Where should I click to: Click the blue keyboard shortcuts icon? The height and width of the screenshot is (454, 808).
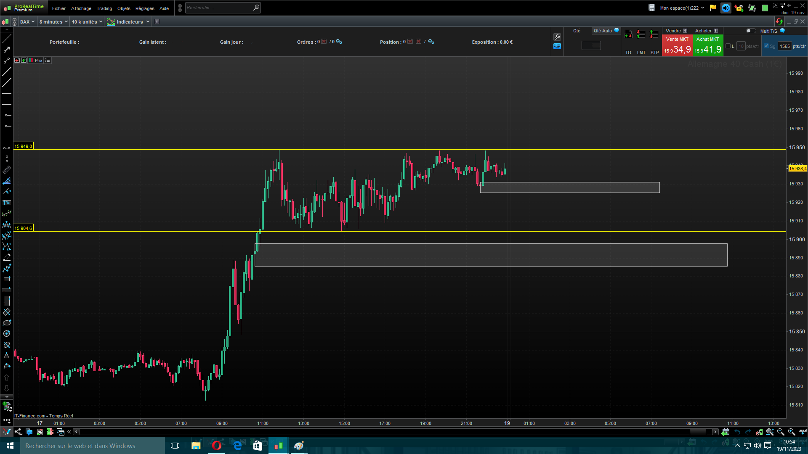(x=557, y=47)
